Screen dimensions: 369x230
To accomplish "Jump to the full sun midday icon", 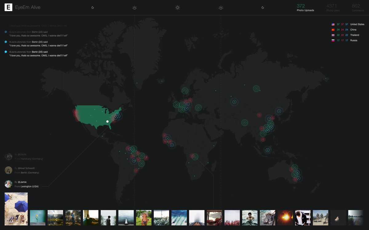I will pos(177,8).
